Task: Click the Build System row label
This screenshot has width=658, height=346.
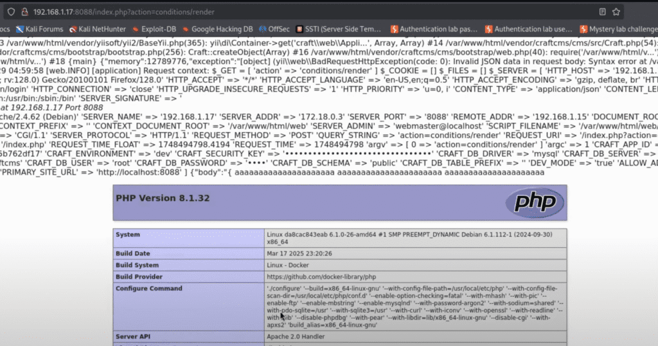Action: click(138, 265)
